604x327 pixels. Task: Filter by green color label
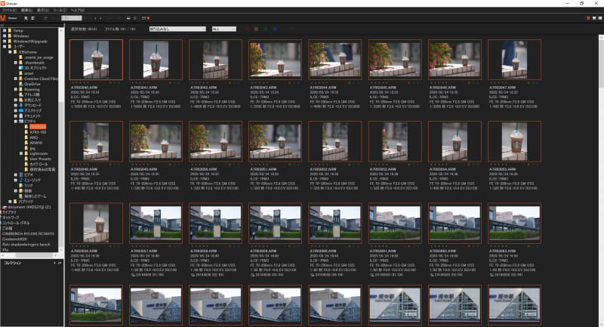coord(266,29)
